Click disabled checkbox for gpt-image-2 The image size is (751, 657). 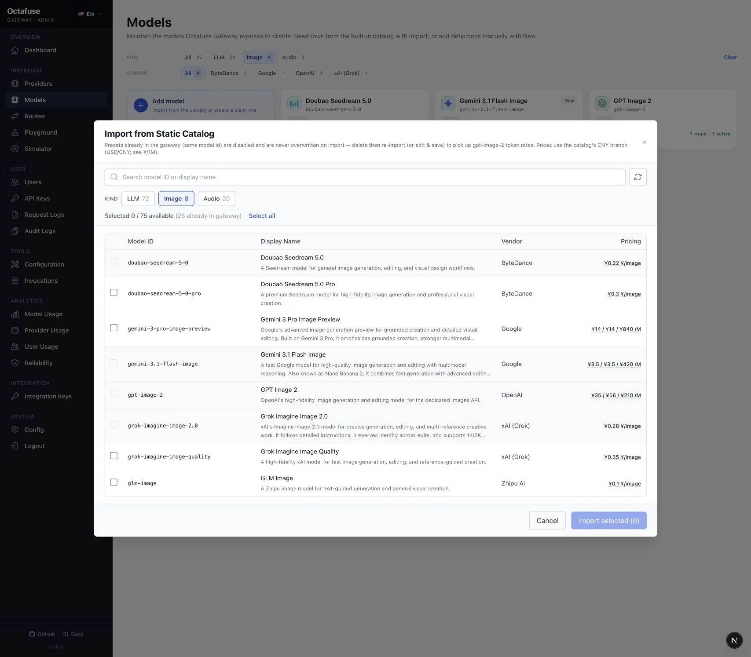(114, 394)
